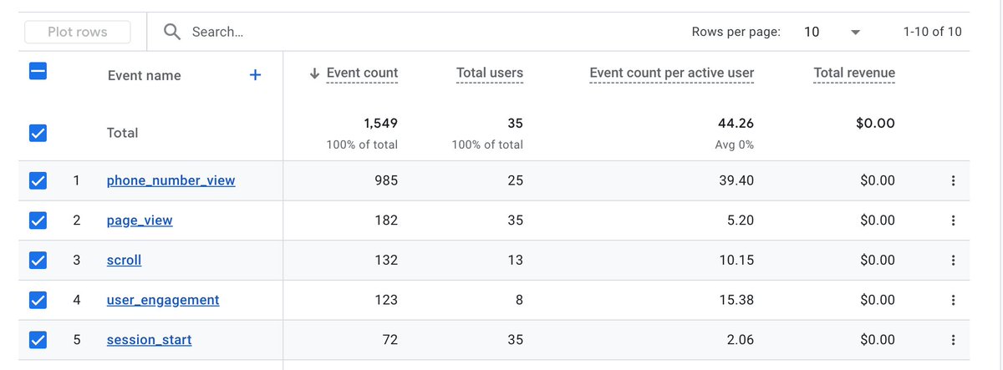The image size is (1003, 370).
Task: Click the search magnifier icon
Action: pyautogui.click(x=172, y=32)
